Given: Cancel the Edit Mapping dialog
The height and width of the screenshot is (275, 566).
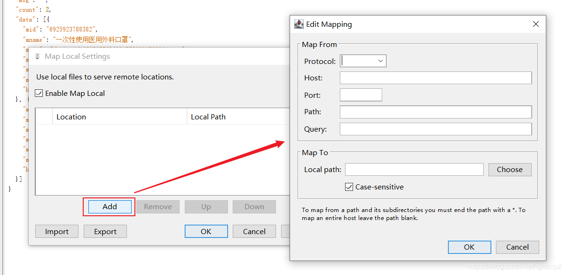Looking at the screenshot, I should click(x=517, y=247).
